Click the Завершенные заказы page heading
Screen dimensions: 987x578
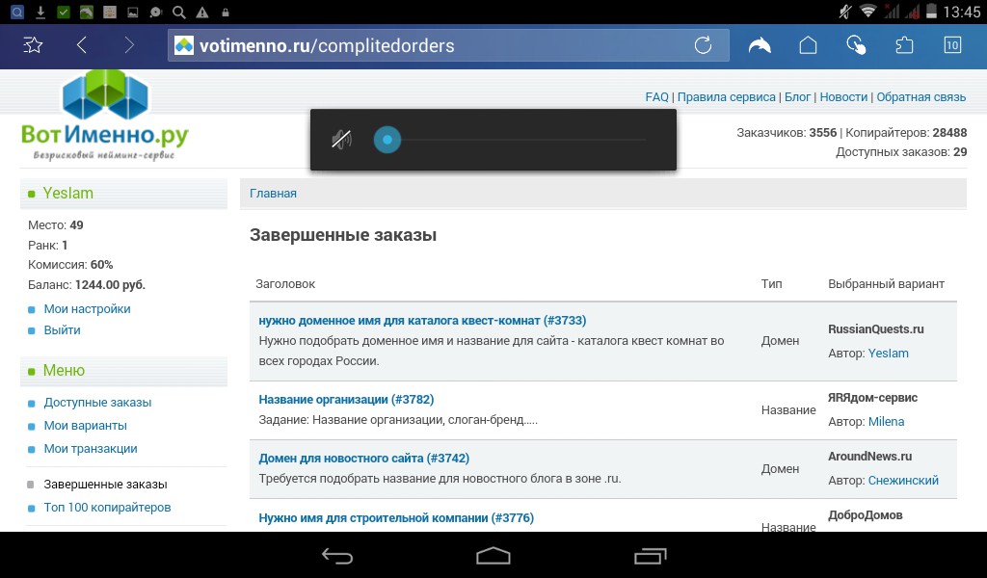(x=343, y=235)
